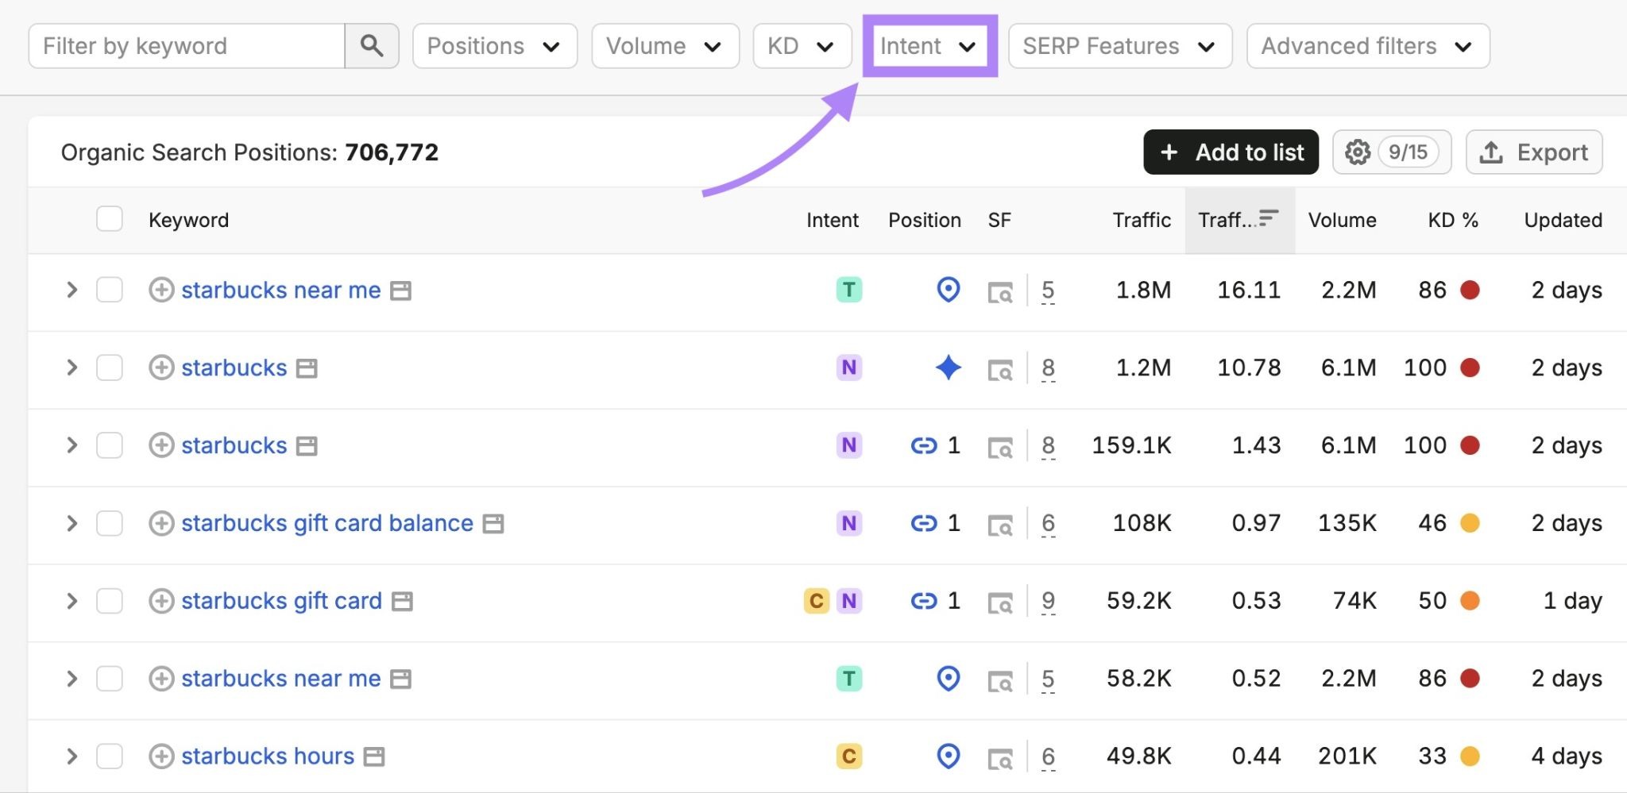This screenshot has width=1627, height=793.
Task: Tick the starbucks gift card row checkbox
Action: (x=110, y=601)
